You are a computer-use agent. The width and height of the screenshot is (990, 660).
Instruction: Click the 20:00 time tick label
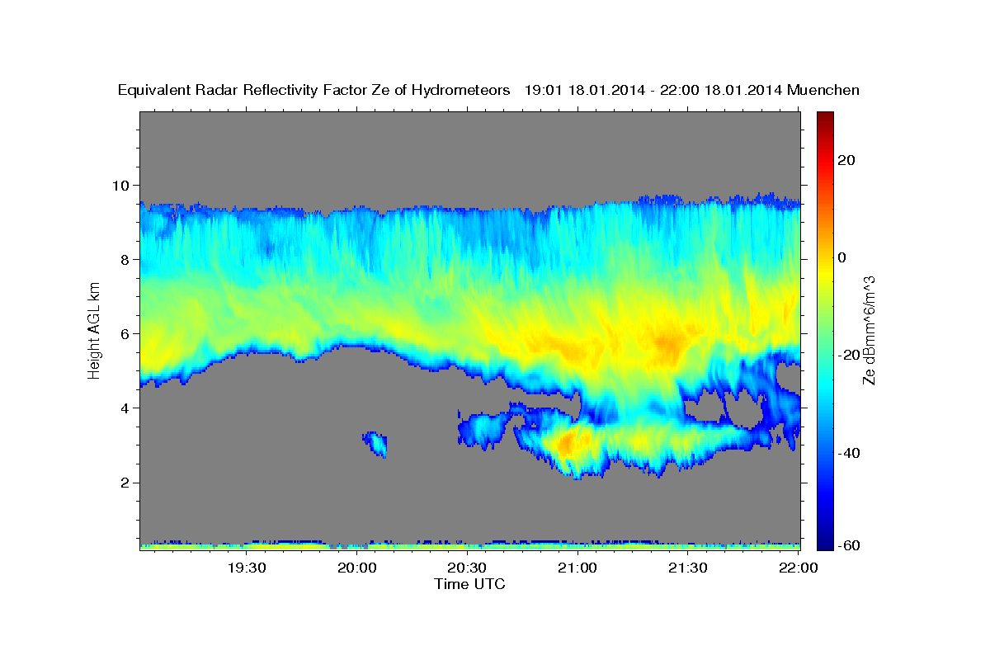357,568
